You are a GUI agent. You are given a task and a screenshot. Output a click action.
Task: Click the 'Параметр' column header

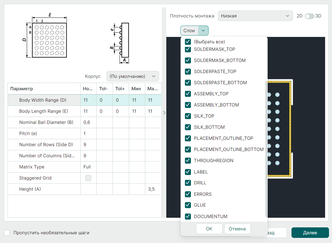click(44, 89)
